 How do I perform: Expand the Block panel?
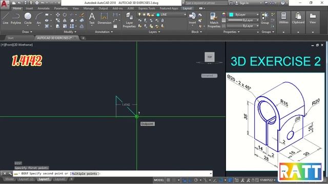(197, 32)
